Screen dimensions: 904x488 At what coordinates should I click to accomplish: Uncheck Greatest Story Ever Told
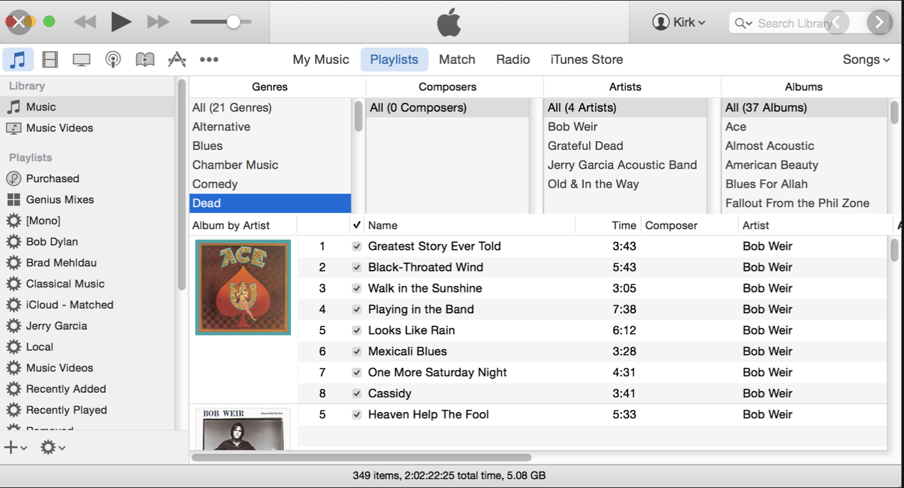point(357,246)
